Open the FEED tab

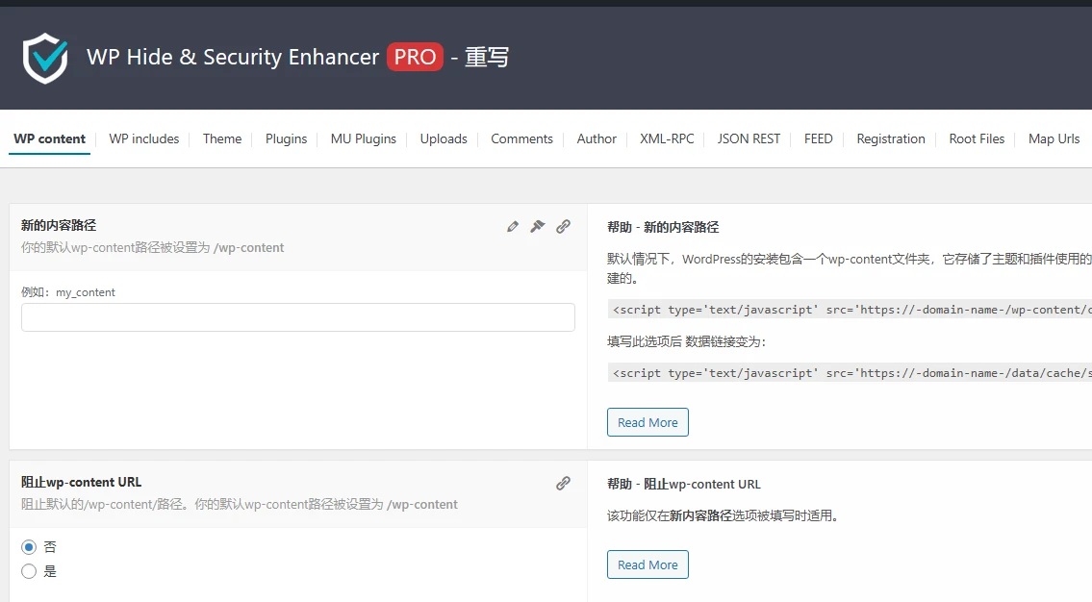[818, 138]
